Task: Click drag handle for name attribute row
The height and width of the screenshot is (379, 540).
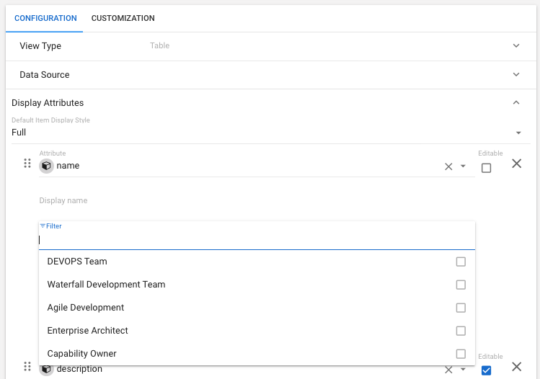Action: click(27, 164)
